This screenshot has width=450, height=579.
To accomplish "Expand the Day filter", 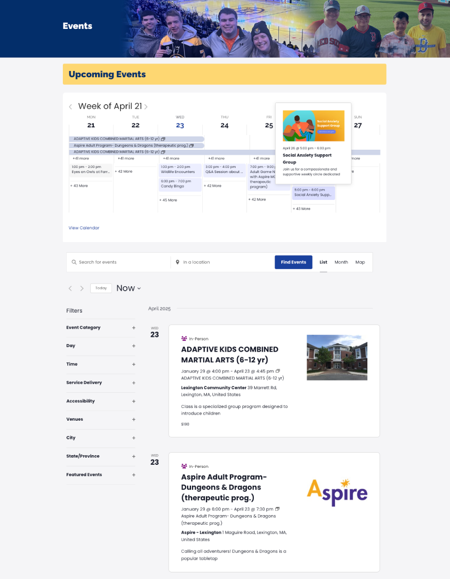I will click(133, 346).
